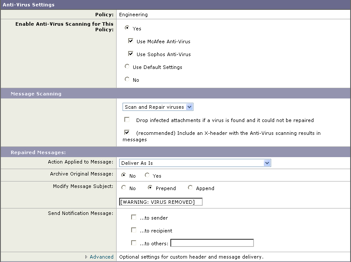Open the Scan and Repair viruses dropdown

pyautogui.click(x=158, y=107)
